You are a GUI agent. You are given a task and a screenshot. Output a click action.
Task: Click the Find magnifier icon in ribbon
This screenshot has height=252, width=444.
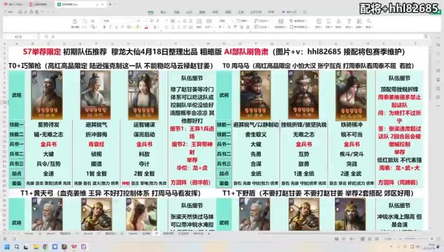(369, 21)
